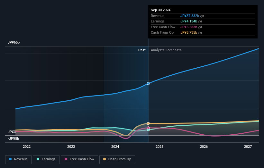Viewport: 264px width, 168px height.
Task: Click the 2022 x-axis label
Action: [x=27, y=147]
